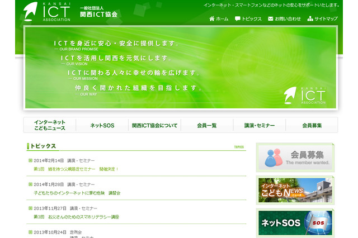Open the 関西ICT協会について menu item
The width and height of the screenshot is (358, 238).
[154, 125]
